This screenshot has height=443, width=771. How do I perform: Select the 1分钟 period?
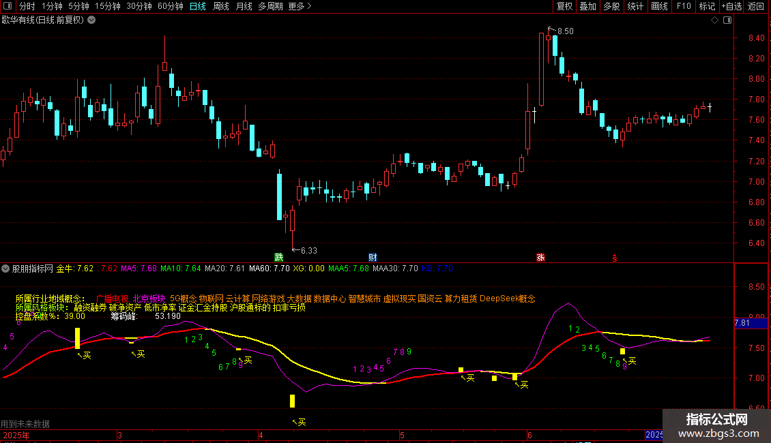point(52,6)
